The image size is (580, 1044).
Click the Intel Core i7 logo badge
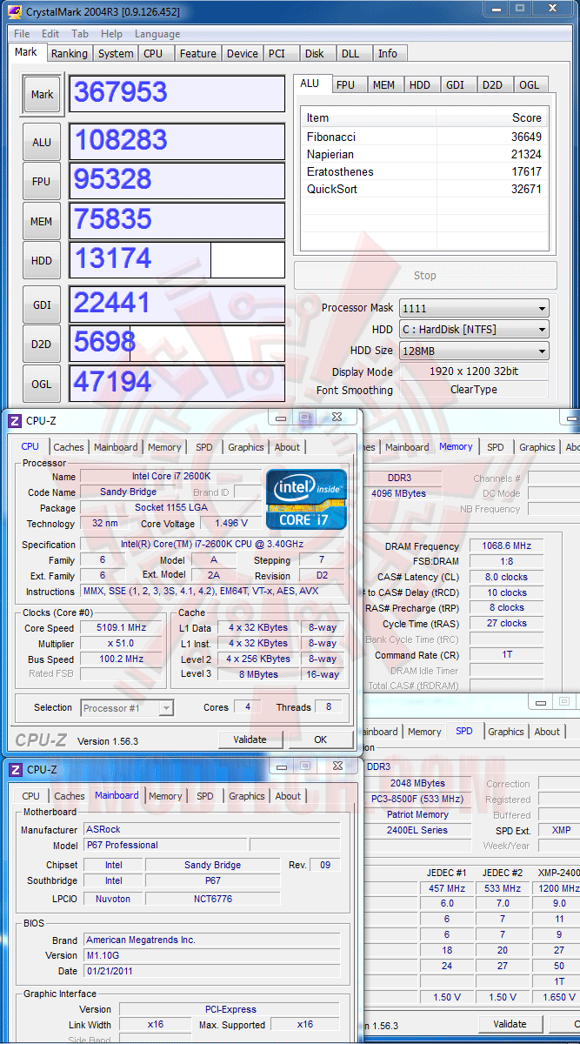coord(306,499)
